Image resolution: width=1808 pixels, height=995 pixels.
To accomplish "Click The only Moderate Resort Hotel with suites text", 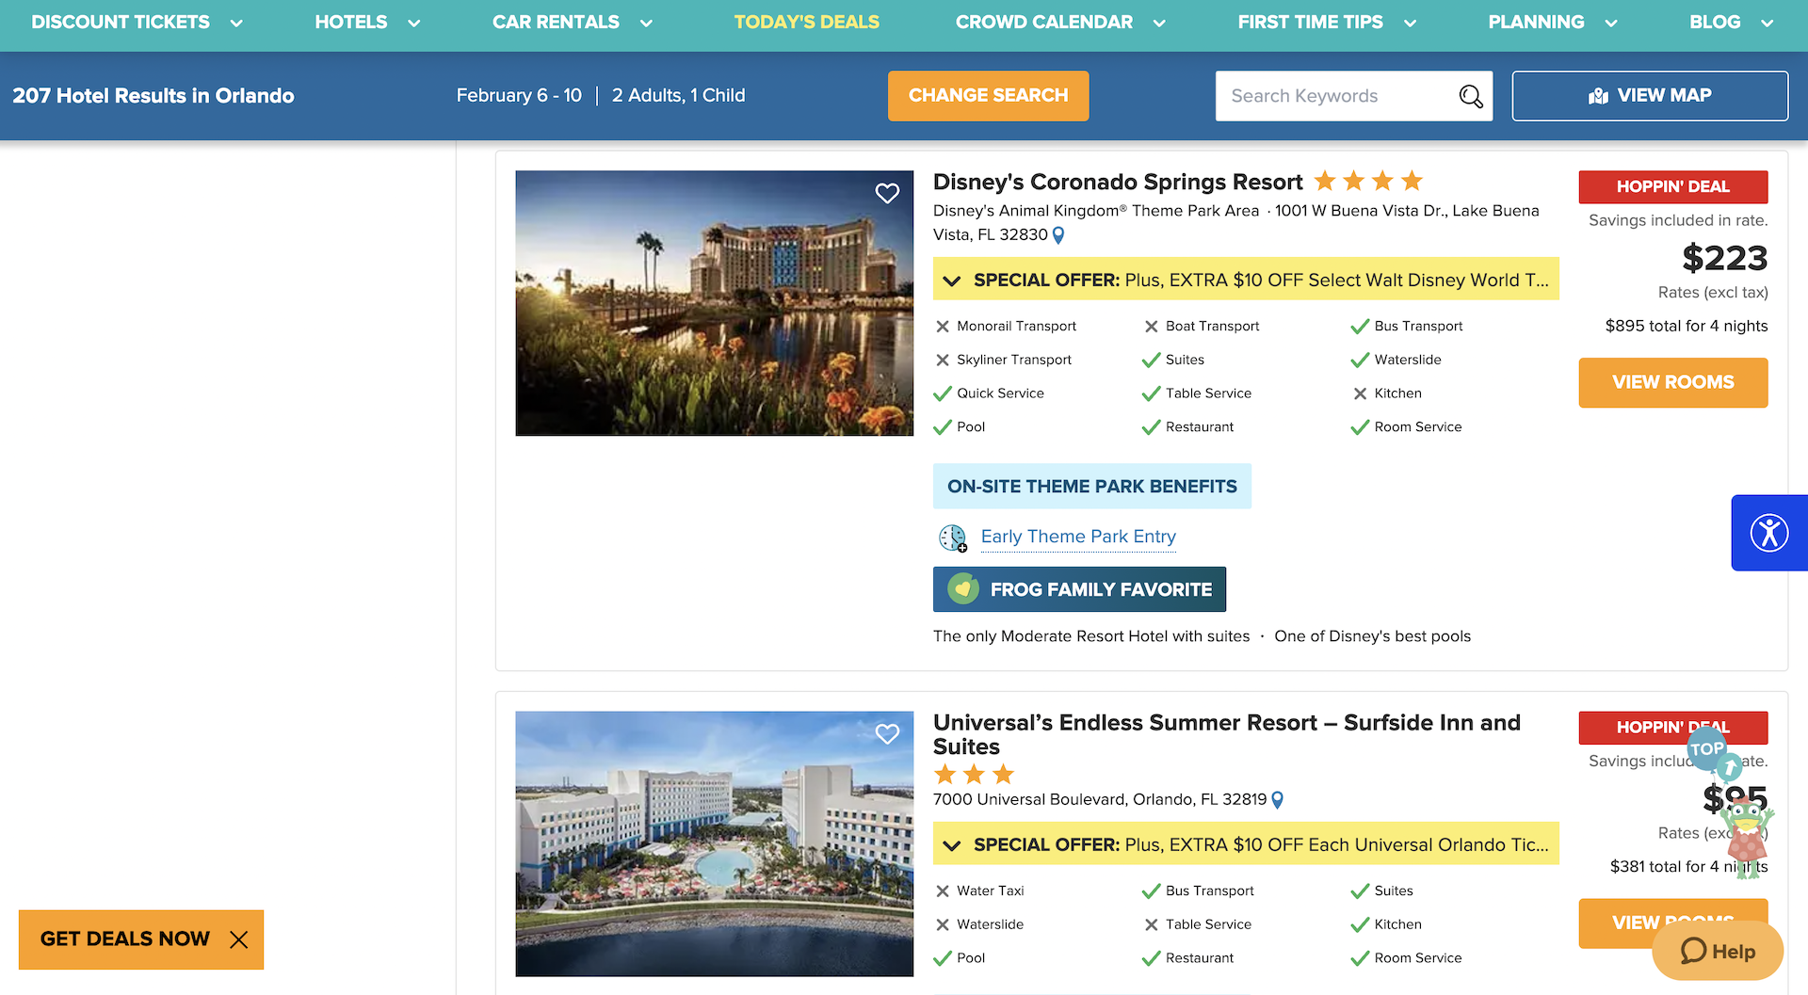I will coord(1091,636).
